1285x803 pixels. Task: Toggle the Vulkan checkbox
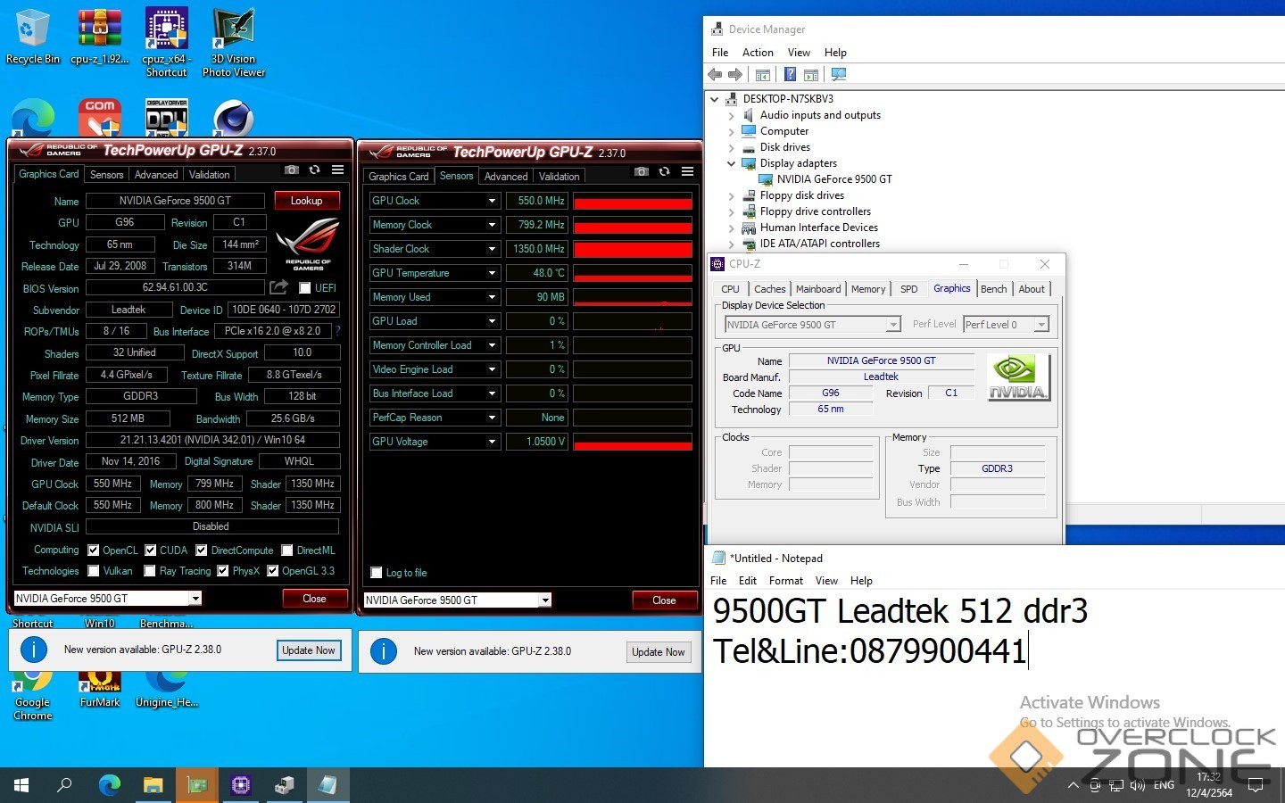[x=94, y=571]
